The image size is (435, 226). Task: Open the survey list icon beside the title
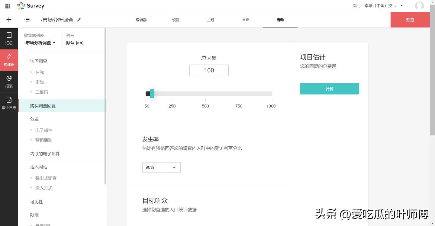pyautogui.click(x=27, y=20)
